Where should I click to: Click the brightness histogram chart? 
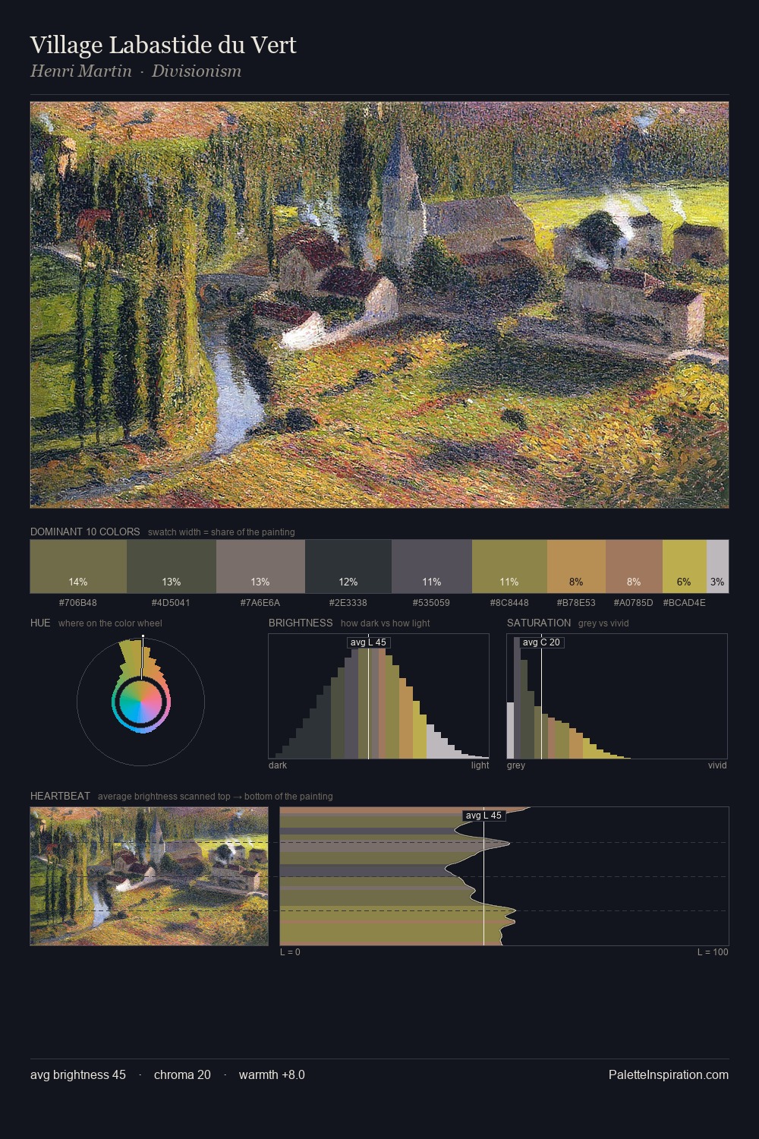(379, 696)
